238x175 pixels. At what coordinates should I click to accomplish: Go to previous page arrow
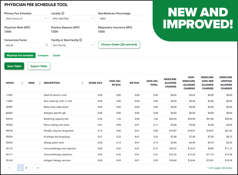(x=15, y=168)
